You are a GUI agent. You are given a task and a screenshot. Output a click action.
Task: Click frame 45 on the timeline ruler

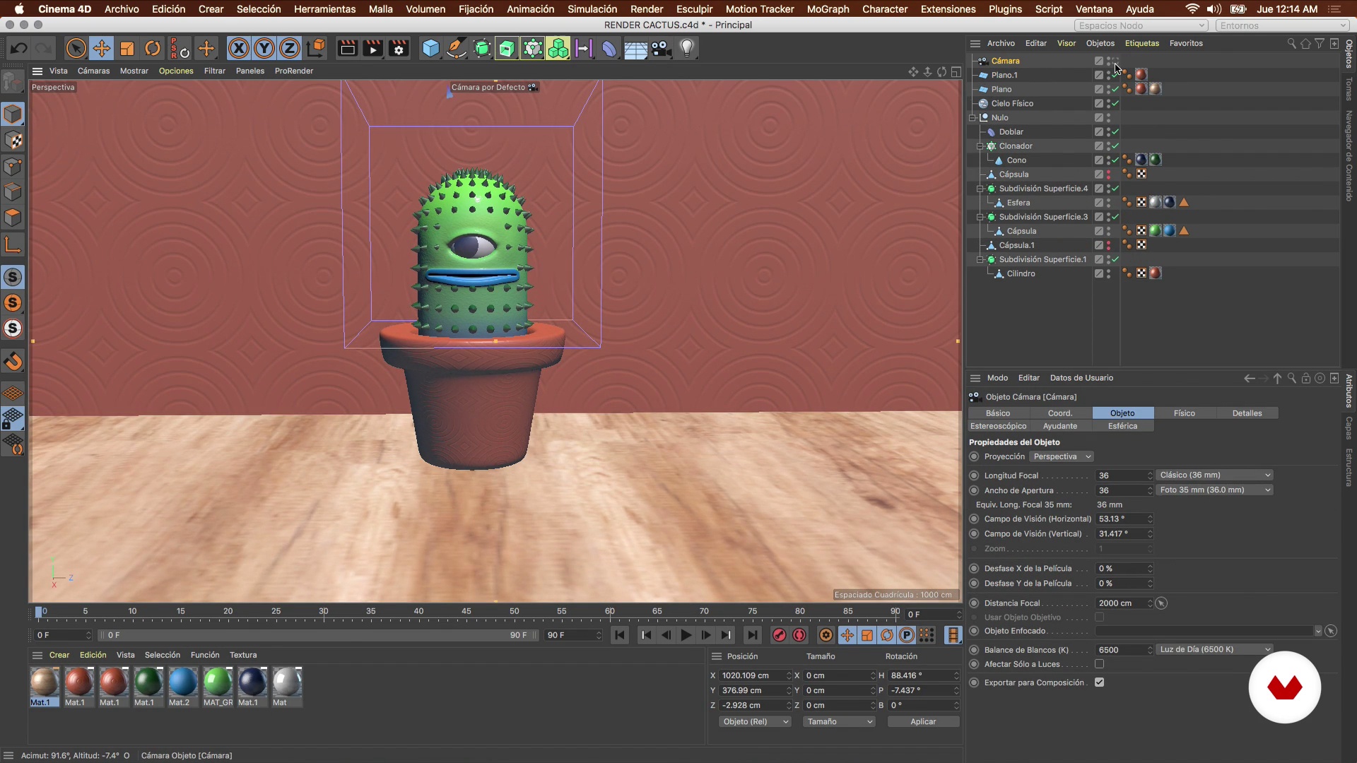click(x=466, y=611)
